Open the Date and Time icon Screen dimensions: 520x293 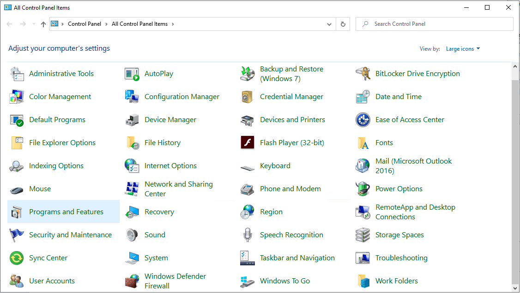coord(363,97)
